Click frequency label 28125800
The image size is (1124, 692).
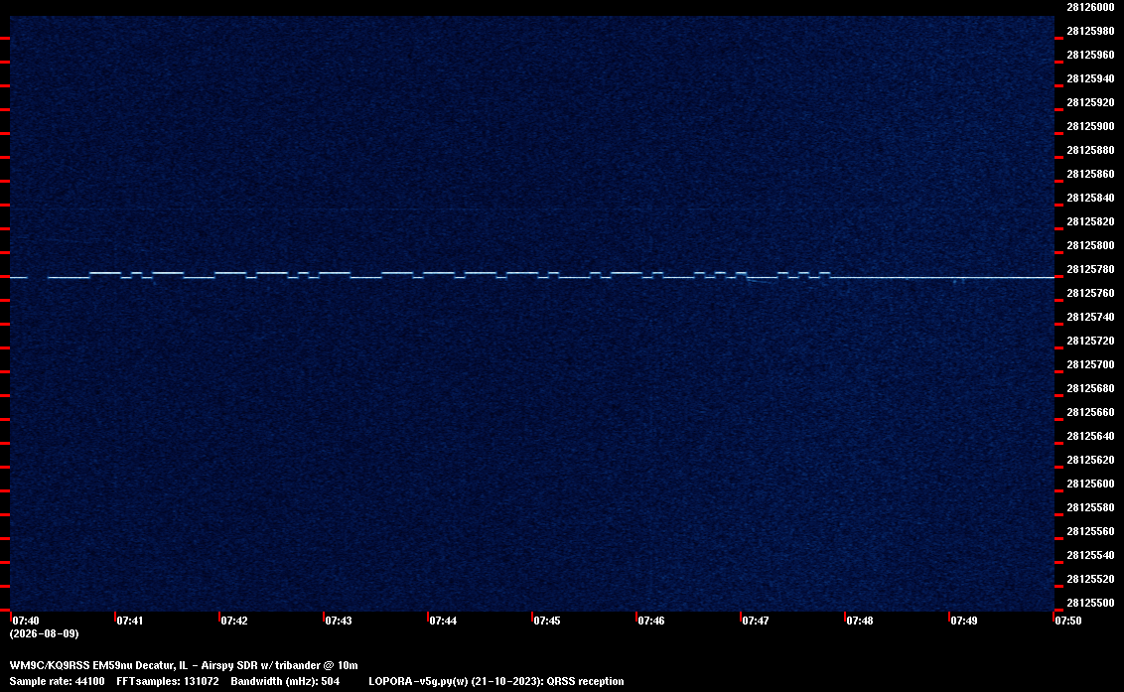tap(1090, 245)
